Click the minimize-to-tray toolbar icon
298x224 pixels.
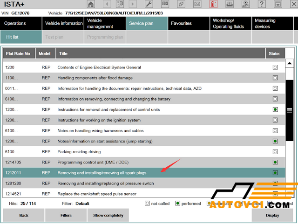point(278,4)
